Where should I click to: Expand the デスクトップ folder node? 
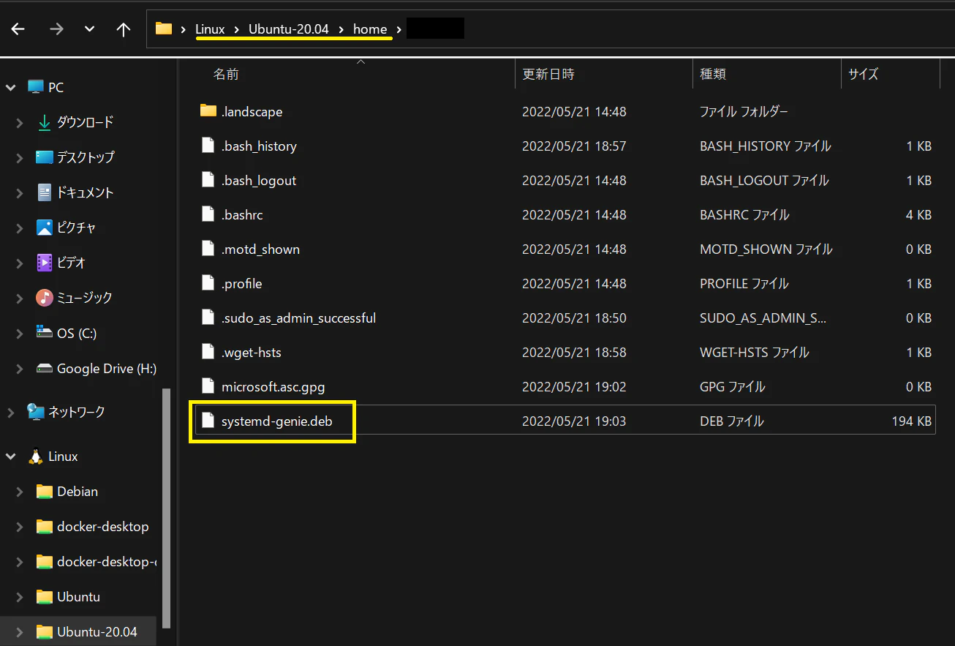(20, 158)
